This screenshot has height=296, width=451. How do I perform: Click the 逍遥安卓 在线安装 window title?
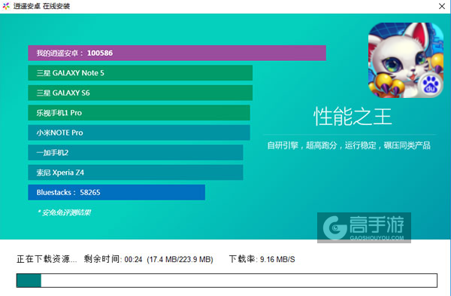41,6
